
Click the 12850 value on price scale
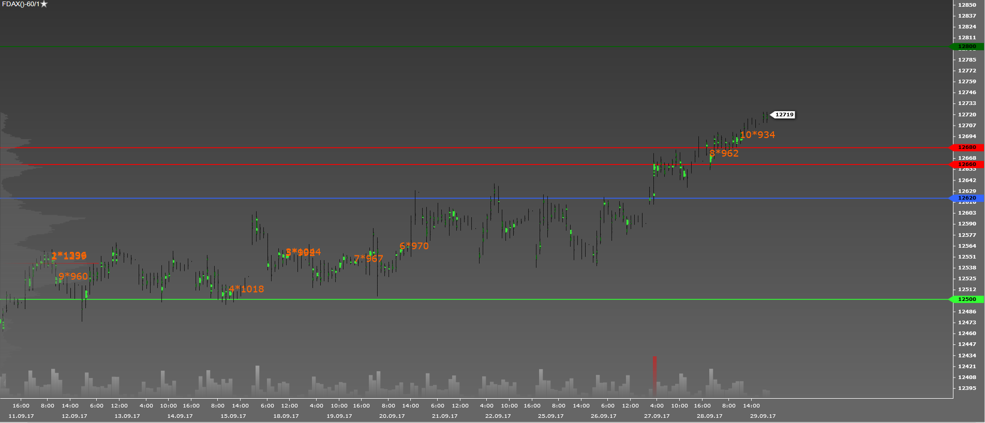pyautogui.click(x=967, y=5)
